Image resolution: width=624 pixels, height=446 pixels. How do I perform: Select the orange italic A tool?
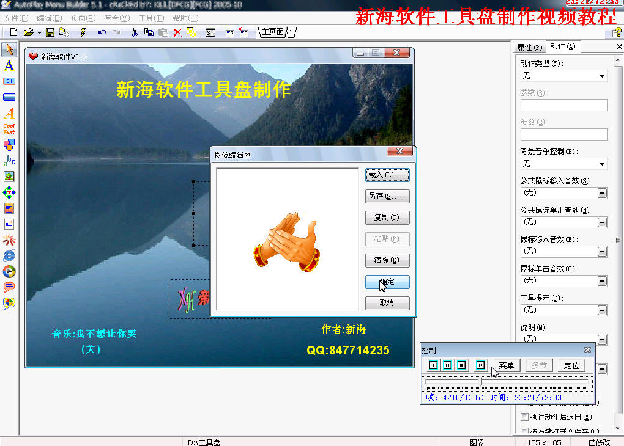point(9,113)
